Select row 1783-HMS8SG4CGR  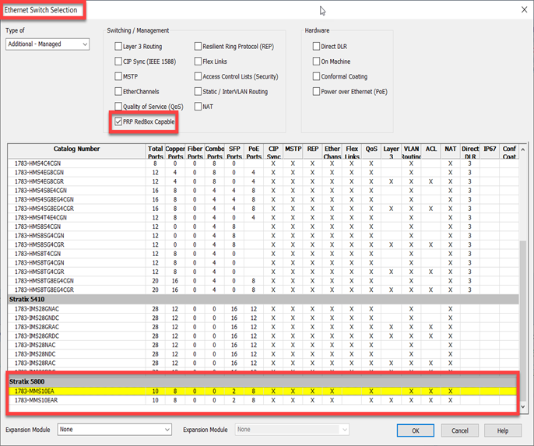[x=262, y=244]
